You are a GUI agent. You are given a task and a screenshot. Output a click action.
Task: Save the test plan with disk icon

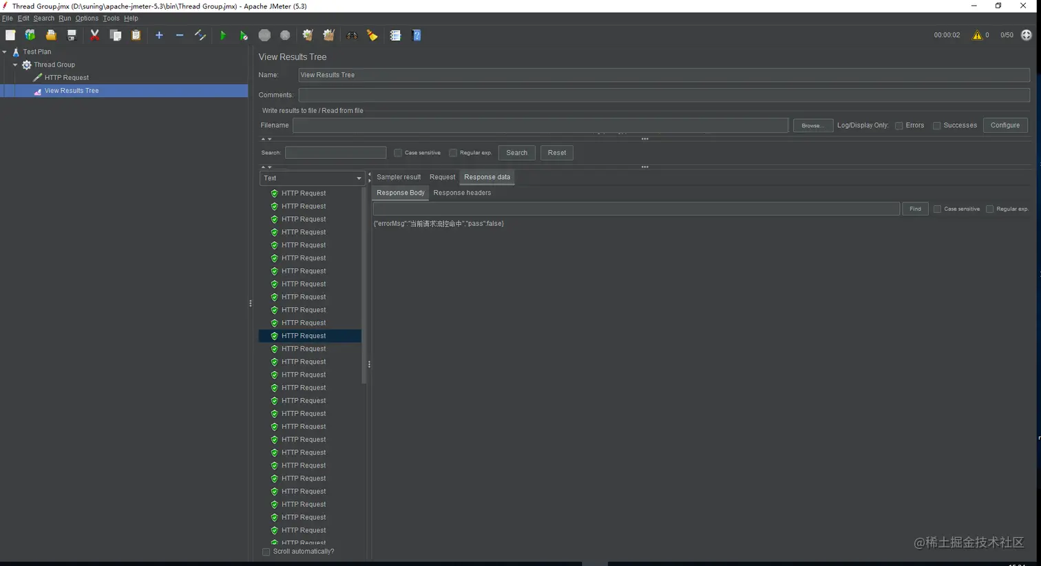[72, 35]
